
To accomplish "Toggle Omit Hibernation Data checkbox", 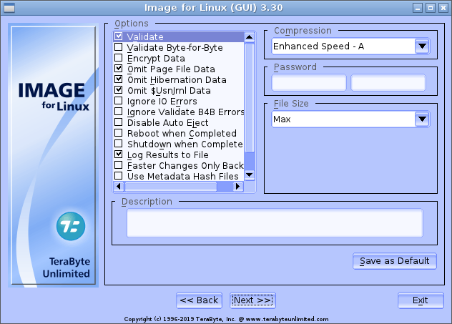I will 118,79.
